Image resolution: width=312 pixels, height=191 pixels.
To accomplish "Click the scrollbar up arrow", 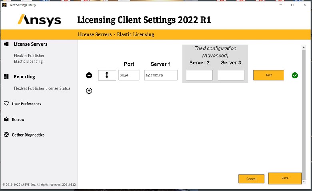I will pyautogui.click(x=304, y=47).
